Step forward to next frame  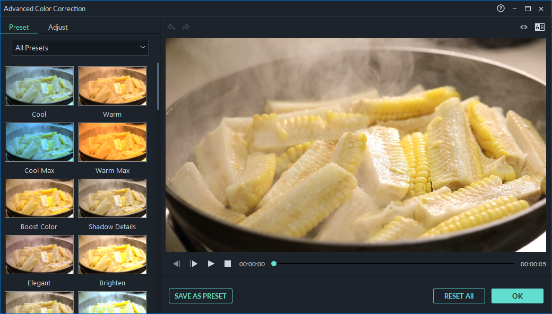tap(194, 264)
